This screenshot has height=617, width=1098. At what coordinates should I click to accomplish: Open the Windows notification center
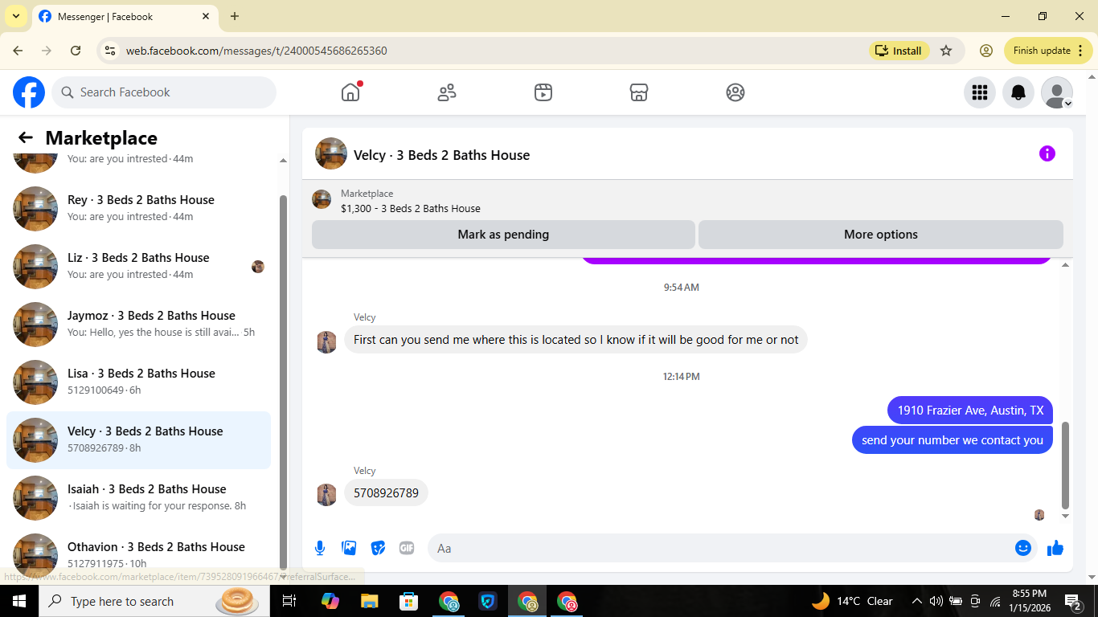[x=1072, y=601]
